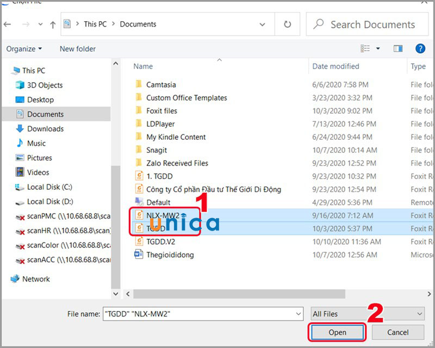Click the change view layout icon
The width and height of the screenshot is (435, 348).
(x=365, y=49)
